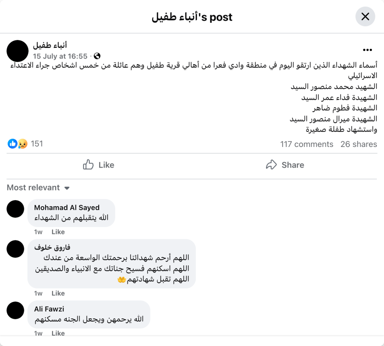Viewport: 384px width, 346px height.
Task: Open the 151 reactions count
Action: coord(37,144)
